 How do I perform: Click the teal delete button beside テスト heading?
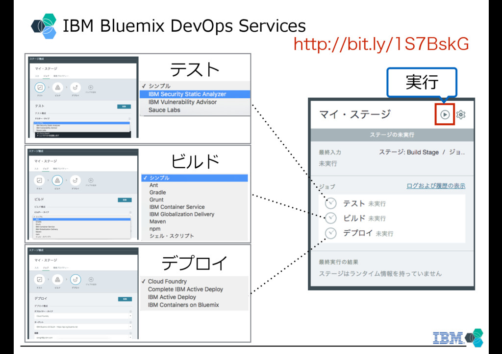pyautogui.click(x=124, y=106)
